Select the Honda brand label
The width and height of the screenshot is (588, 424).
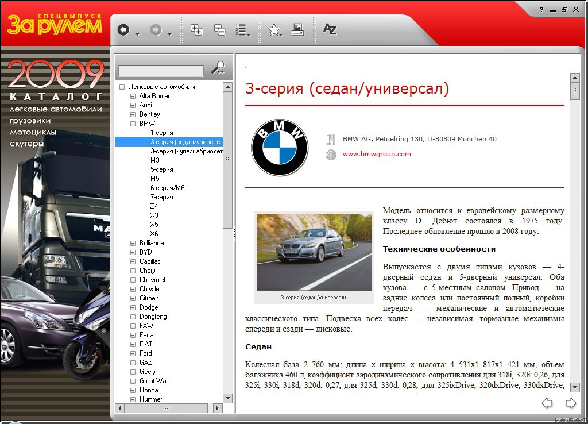pyautogui.click(x=149, y=390)
